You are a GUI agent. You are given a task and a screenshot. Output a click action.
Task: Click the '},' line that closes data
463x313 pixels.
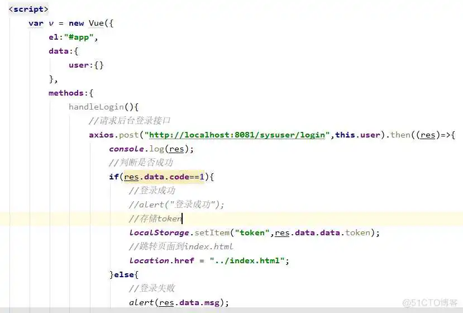pos(53,79)
